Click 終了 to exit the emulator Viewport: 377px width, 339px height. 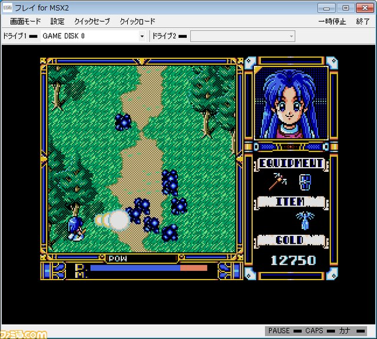tap(363, 22)
